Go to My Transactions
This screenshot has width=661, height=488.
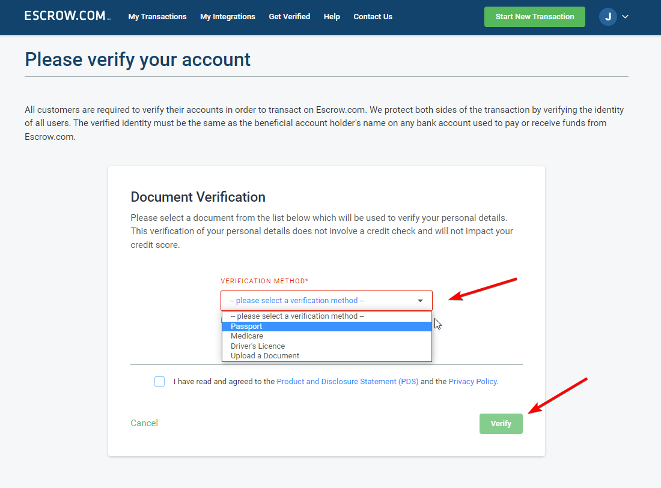click(157, 17)
